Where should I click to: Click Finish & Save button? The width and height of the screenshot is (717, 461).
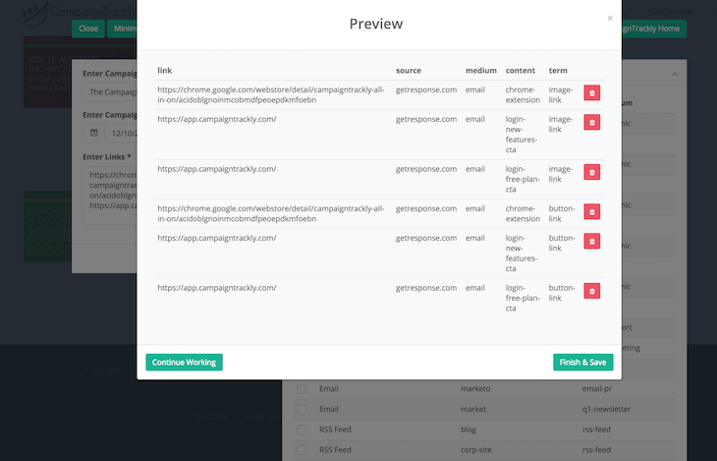click(583, 362)
